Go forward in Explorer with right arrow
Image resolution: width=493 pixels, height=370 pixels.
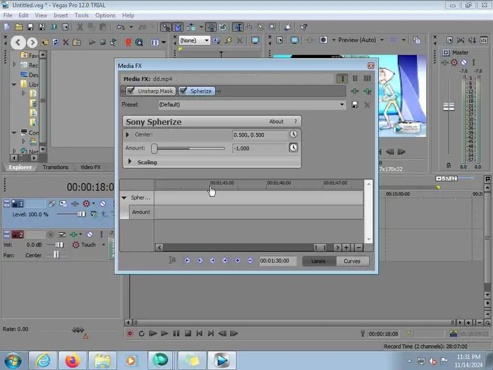(32, 42)
